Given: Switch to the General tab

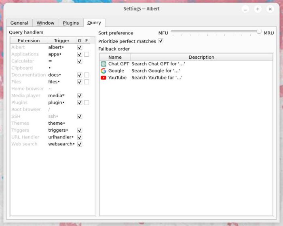Looking at the screenshot, I should pyautogui.click(x=19, y=23).
